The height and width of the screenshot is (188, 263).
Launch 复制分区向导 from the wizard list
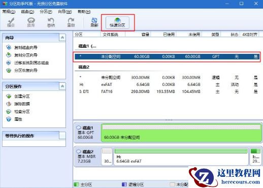[x=26, y=55]
